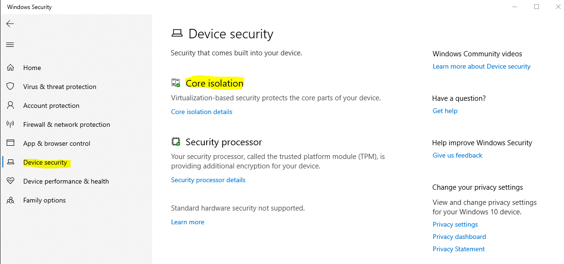564x264 pixels.
Task: Click Learn more under hardware security
Action: pos(188,222)
